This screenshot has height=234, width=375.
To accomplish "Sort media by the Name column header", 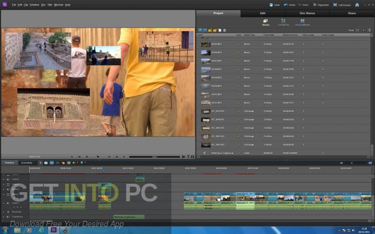I will click(200, 35).
